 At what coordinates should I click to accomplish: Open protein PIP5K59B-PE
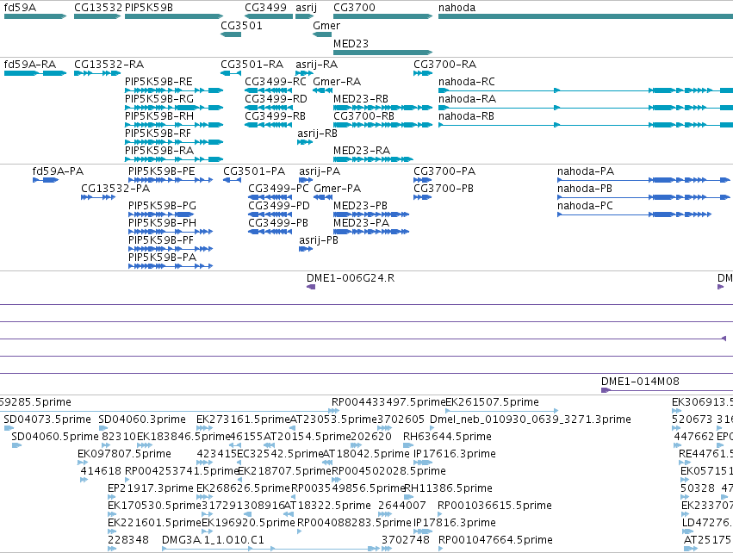pyautogui.click(x=162, y=171)
